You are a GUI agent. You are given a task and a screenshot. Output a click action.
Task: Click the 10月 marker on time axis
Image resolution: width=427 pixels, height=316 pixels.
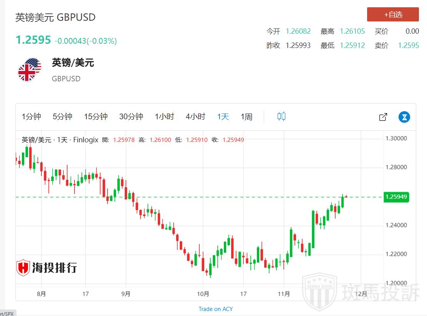pyautogui.click(x=203, y=294)
